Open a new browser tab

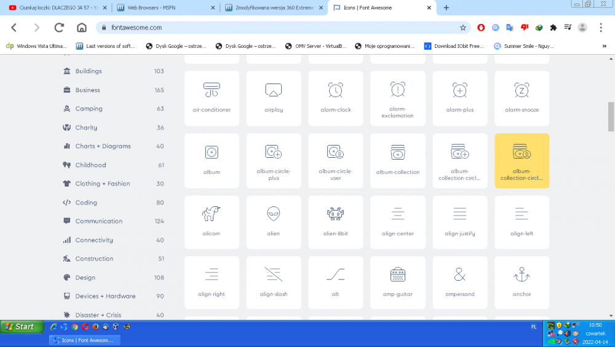pos(446,8)
